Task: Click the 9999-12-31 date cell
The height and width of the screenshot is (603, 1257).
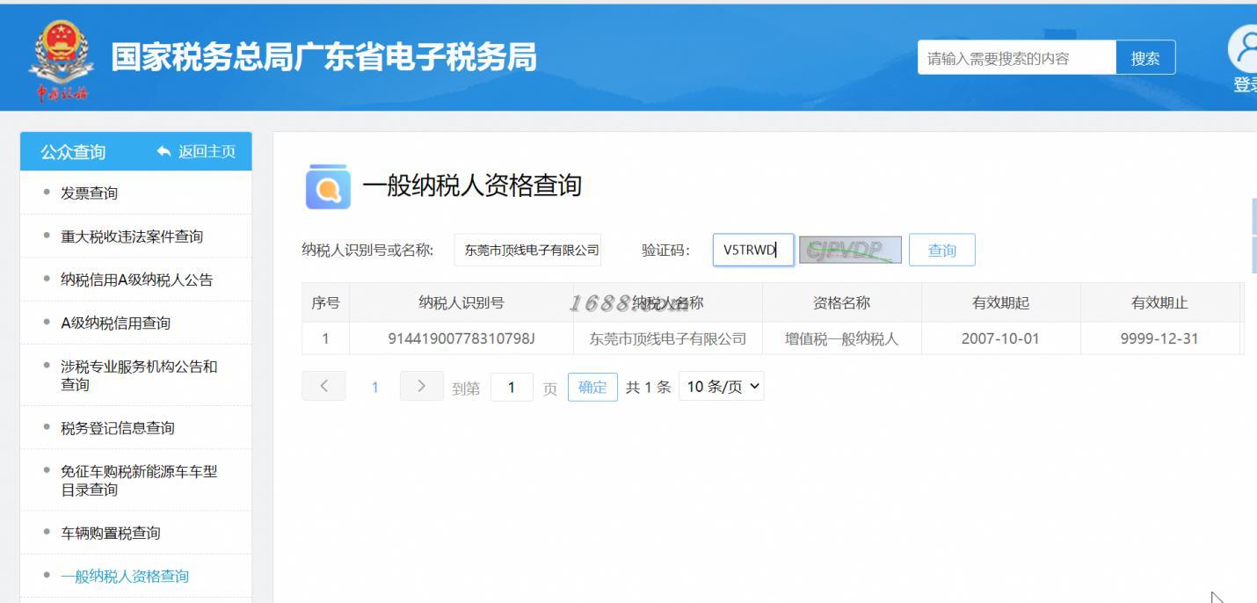Action: point(1159,338)
